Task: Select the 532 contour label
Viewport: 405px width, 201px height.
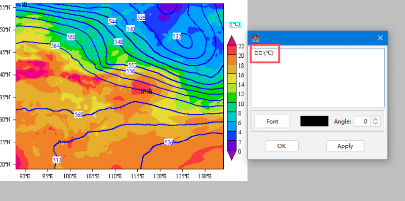Action: click(x=177, y=36)
